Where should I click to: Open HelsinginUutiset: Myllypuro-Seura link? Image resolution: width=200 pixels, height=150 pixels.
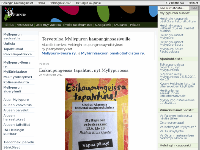tap(172, 43)
